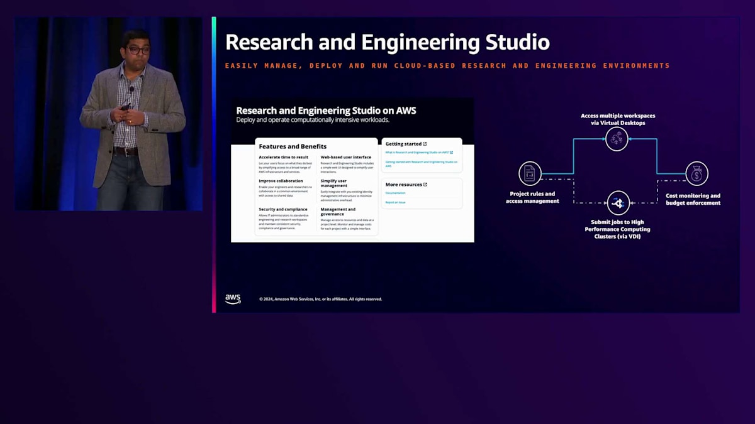Click 'Cost monitoring and budget enforcement' label

tap(693, 199)
